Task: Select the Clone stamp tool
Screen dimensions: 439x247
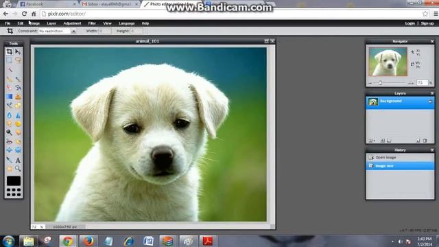Action: tap(18, 97)
